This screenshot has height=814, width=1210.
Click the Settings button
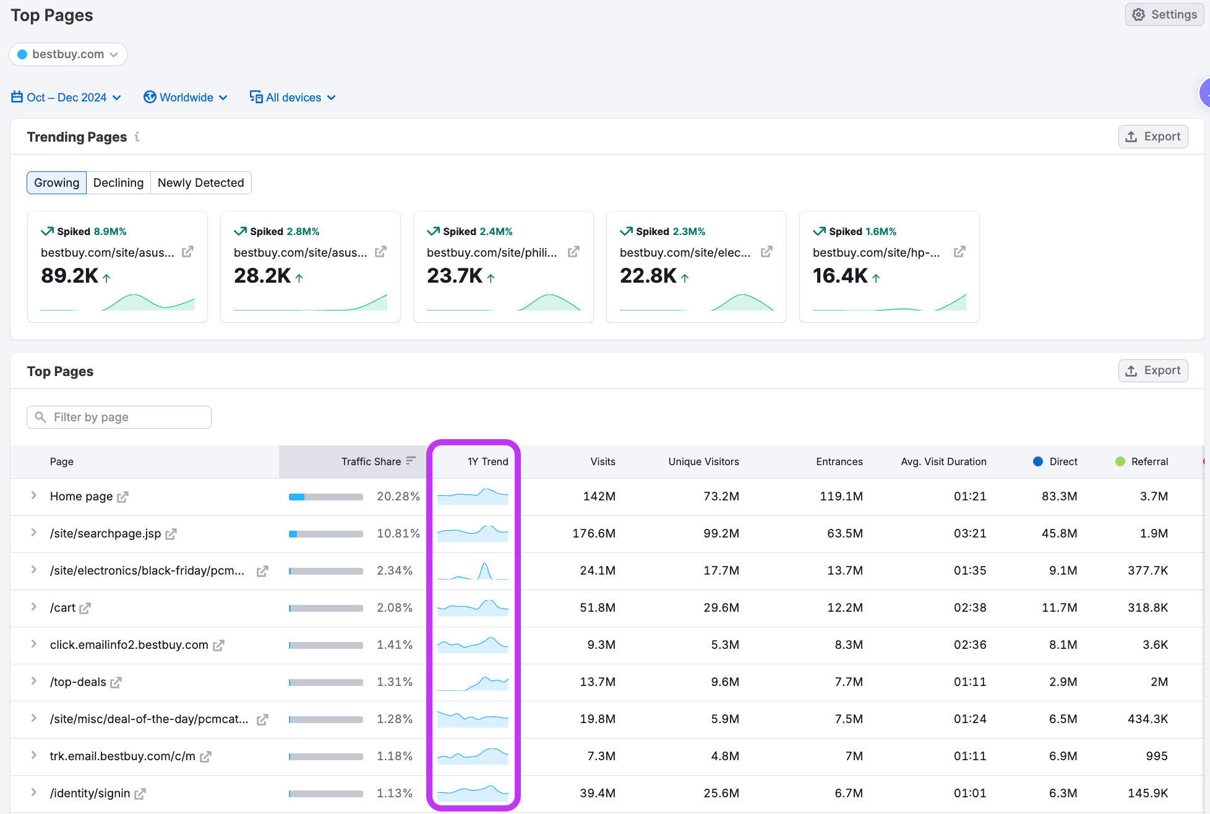click(1164, 14)
